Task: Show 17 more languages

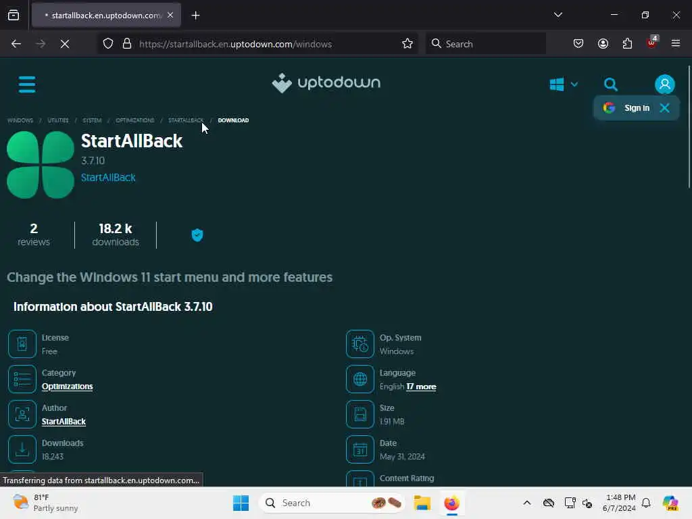Action: (421, 387)
